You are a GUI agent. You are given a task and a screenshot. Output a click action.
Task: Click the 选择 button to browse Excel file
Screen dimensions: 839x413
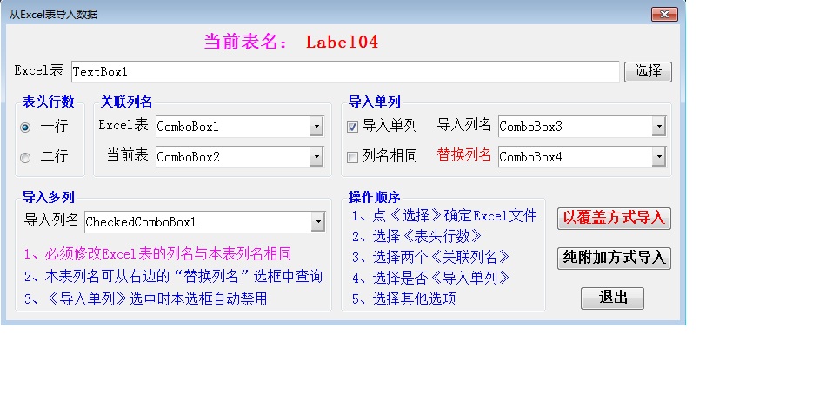[x=648, y=71]
